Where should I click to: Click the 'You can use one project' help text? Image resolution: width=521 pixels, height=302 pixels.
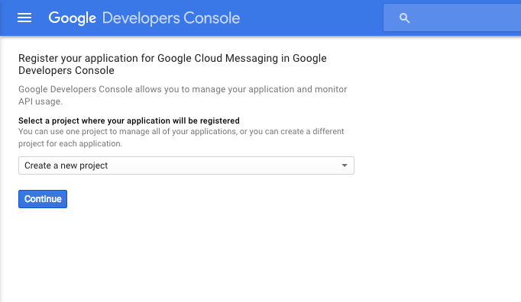181,137
